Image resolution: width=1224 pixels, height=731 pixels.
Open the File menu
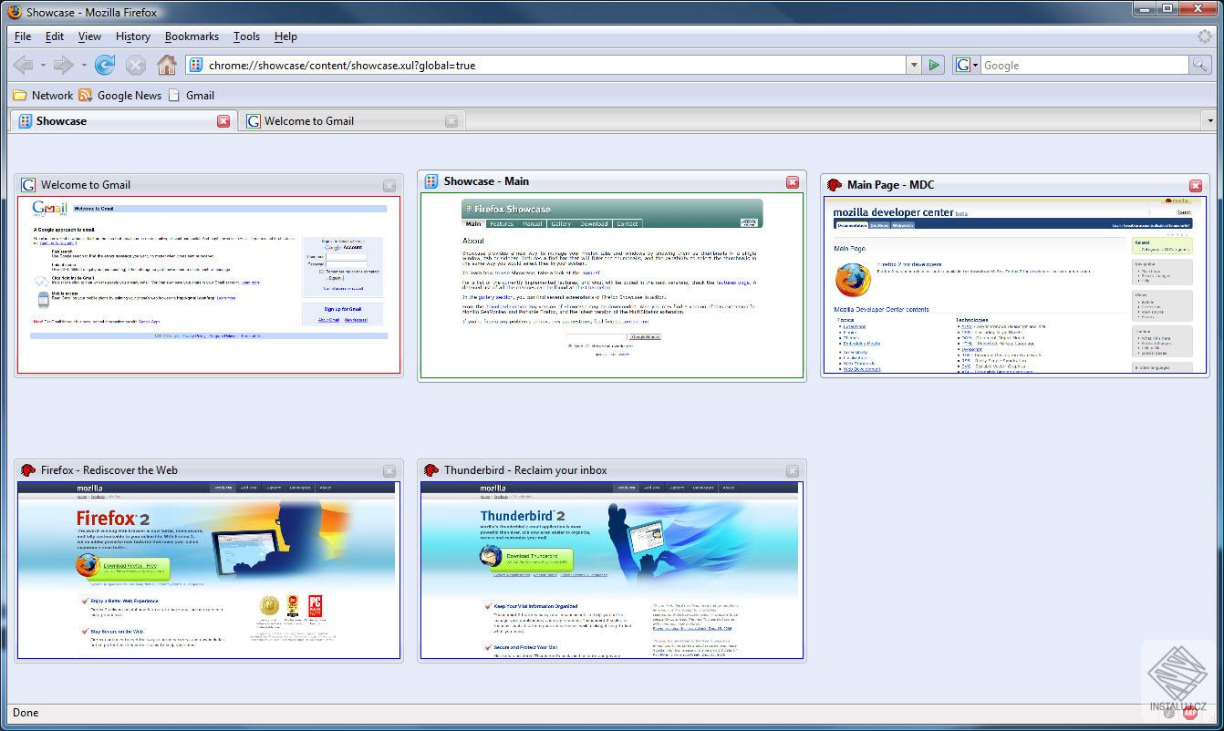tap(23, 36)
